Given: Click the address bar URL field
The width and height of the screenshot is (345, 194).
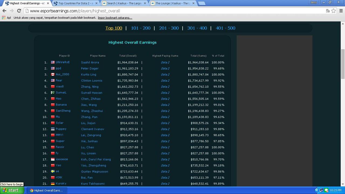Looking at the screenshot, I should pyautogui.click(x=175, y=11).
